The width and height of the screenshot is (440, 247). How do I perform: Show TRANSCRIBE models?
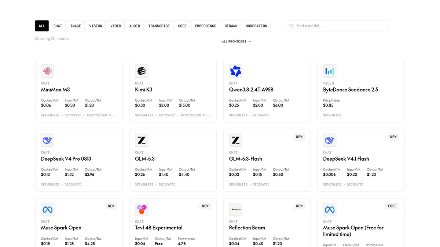pos(159,26)
